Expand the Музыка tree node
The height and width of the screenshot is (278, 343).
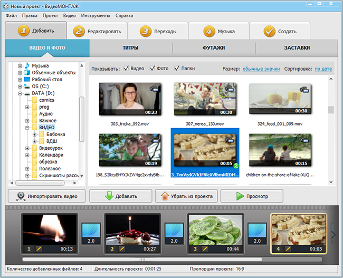click(x=20, y=65)
